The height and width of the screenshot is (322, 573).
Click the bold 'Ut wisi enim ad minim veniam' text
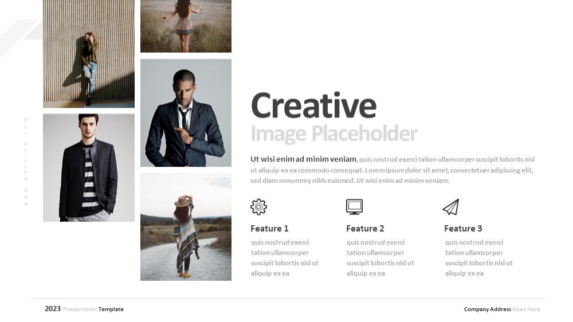tap(303, 159)
